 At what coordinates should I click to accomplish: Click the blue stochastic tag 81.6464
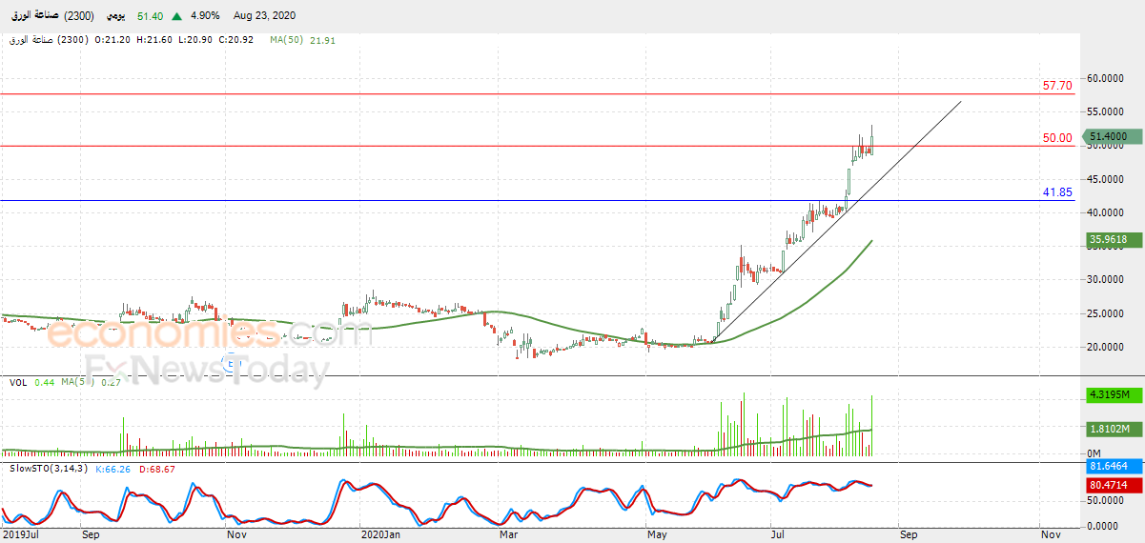[x=1114, y=467]
